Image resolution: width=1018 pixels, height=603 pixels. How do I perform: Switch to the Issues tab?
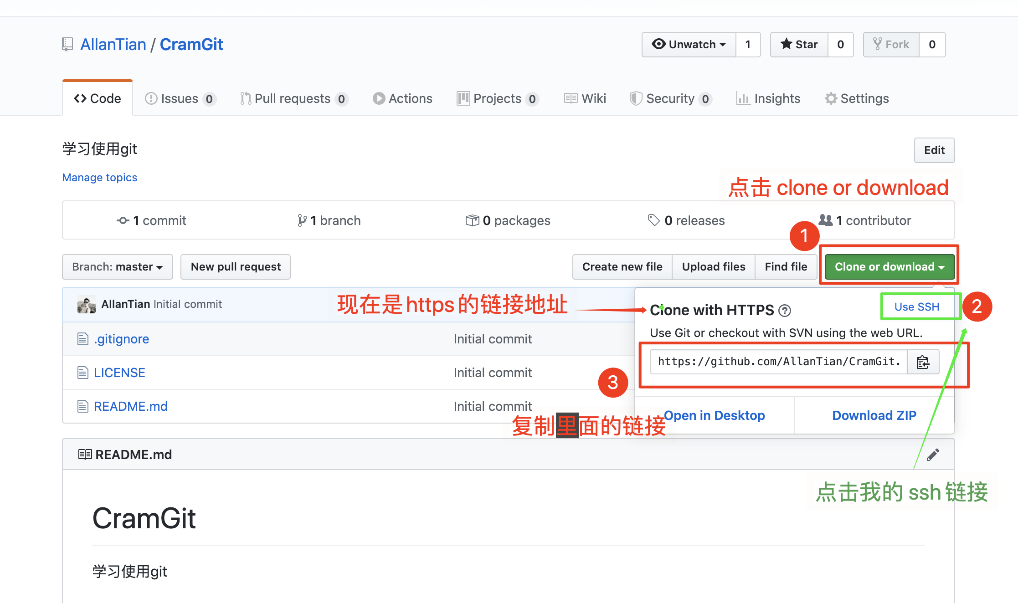tap(180, 99)
